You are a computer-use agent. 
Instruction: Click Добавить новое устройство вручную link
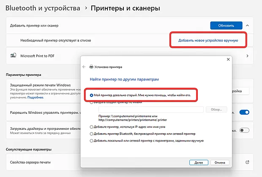(x=208, y=40)
